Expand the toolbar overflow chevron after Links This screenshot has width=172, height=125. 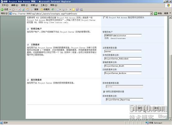[x=170, y=13]
